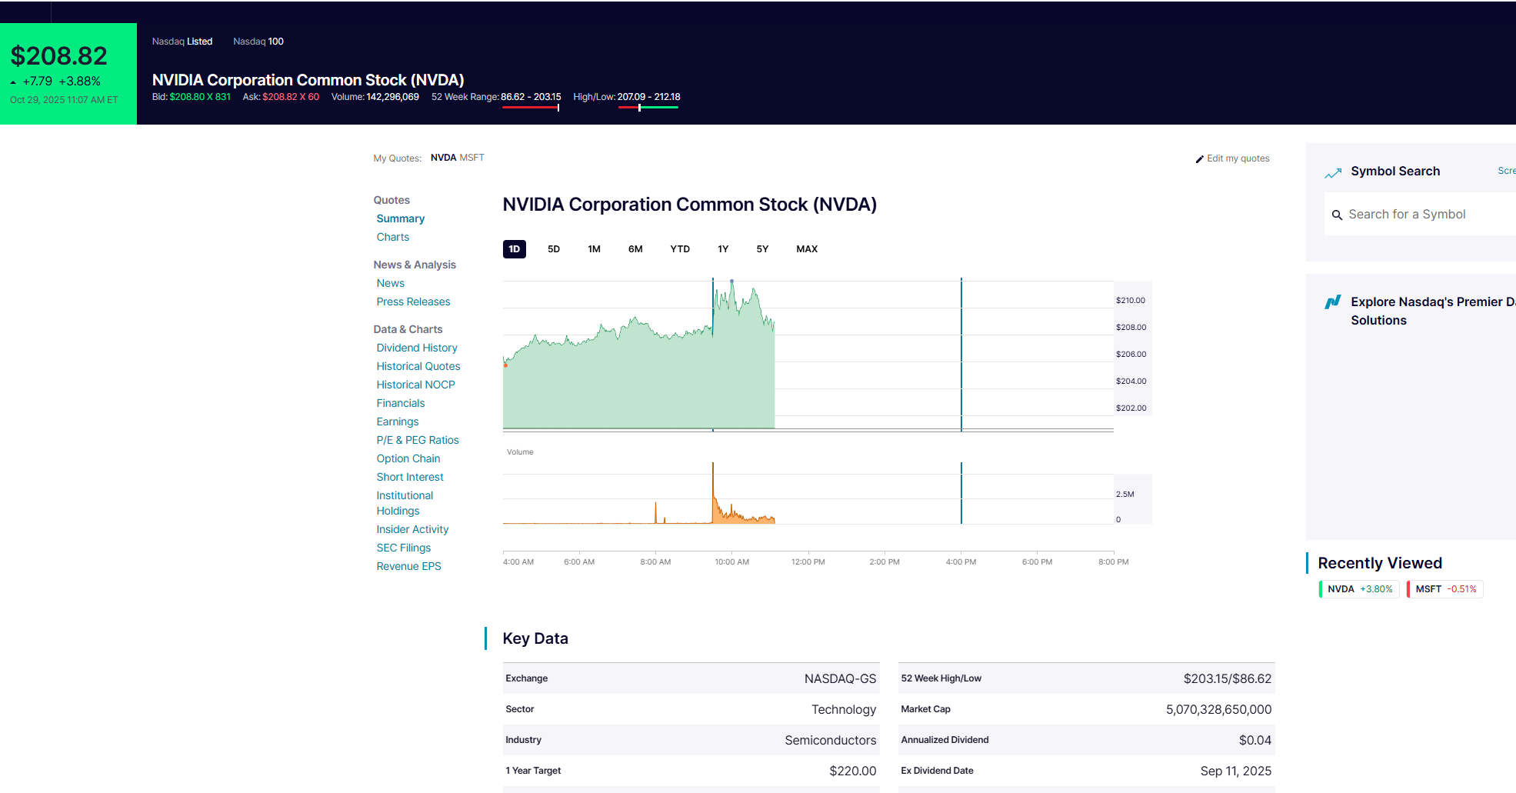Type in Search for a Symbol field

click(1423, 215)
